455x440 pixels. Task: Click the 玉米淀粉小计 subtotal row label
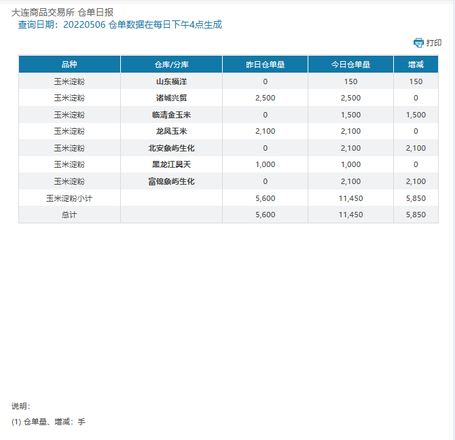[69, 198]
